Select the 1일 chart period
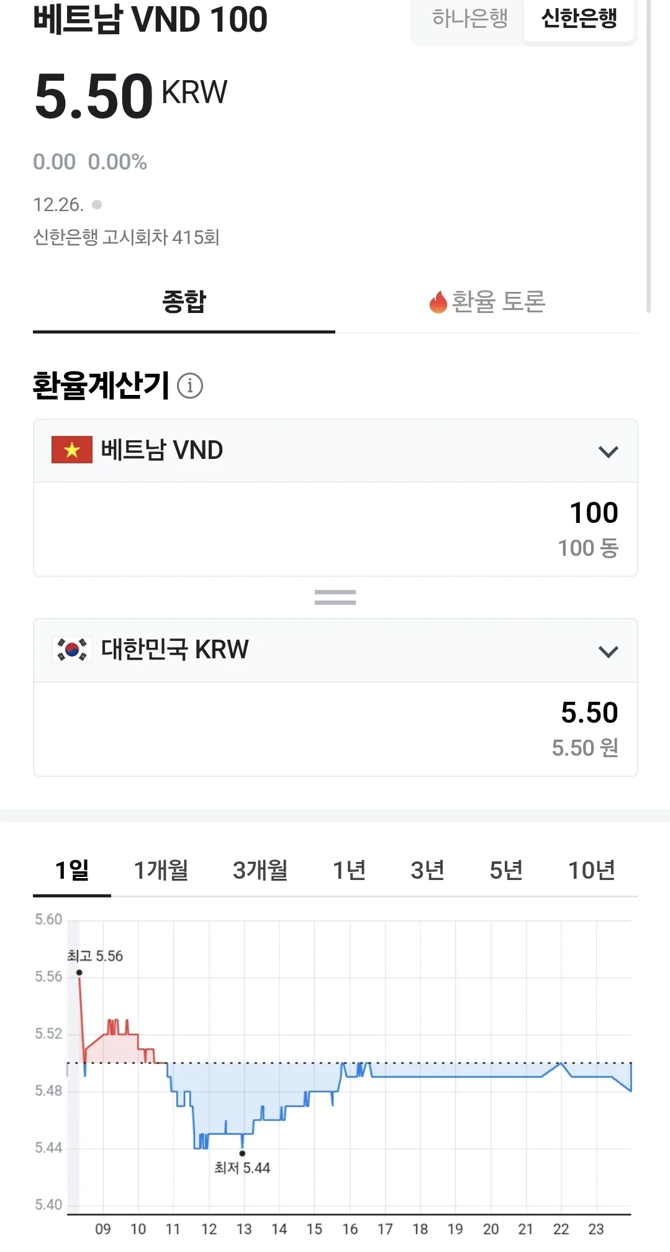 click(72, 870)
